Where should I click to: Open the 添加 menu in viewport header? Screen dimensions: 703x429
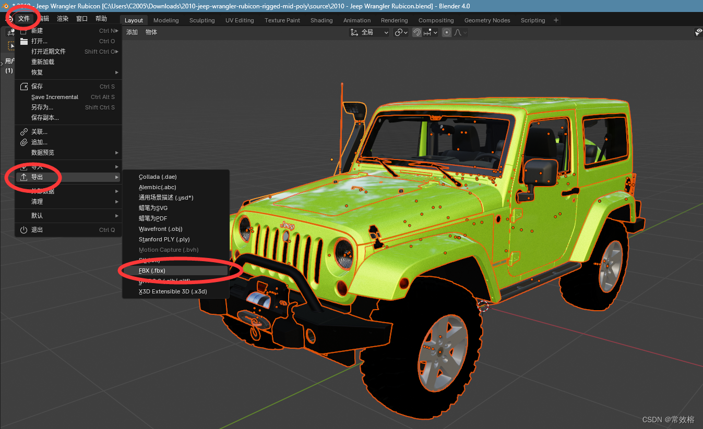(132, 32)
